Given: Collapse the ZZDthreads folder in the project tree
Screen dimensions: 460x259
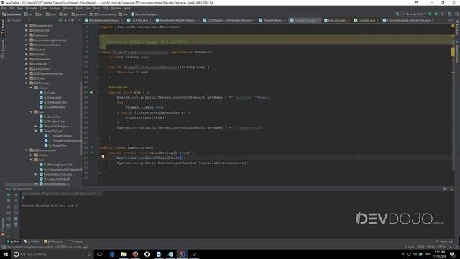Looking at the screenshot, I should [26, 83].
